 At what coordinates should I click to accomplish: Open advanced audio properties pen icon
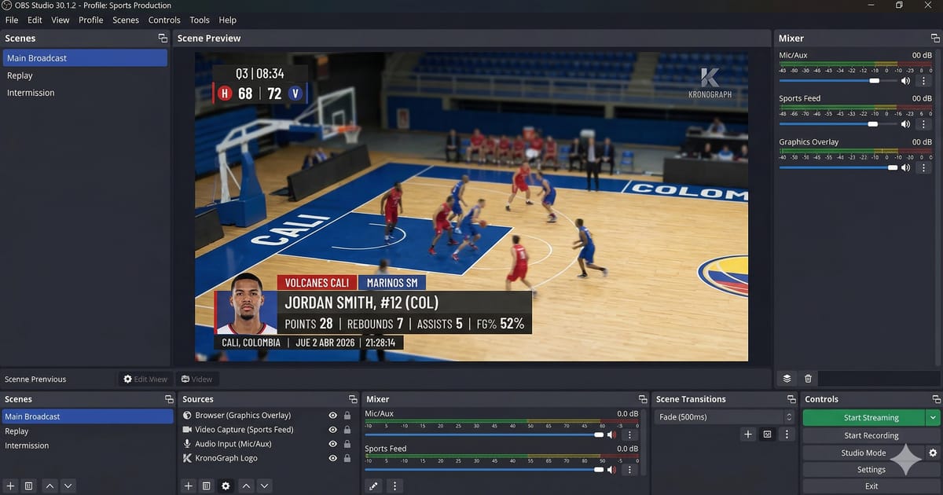373,486
